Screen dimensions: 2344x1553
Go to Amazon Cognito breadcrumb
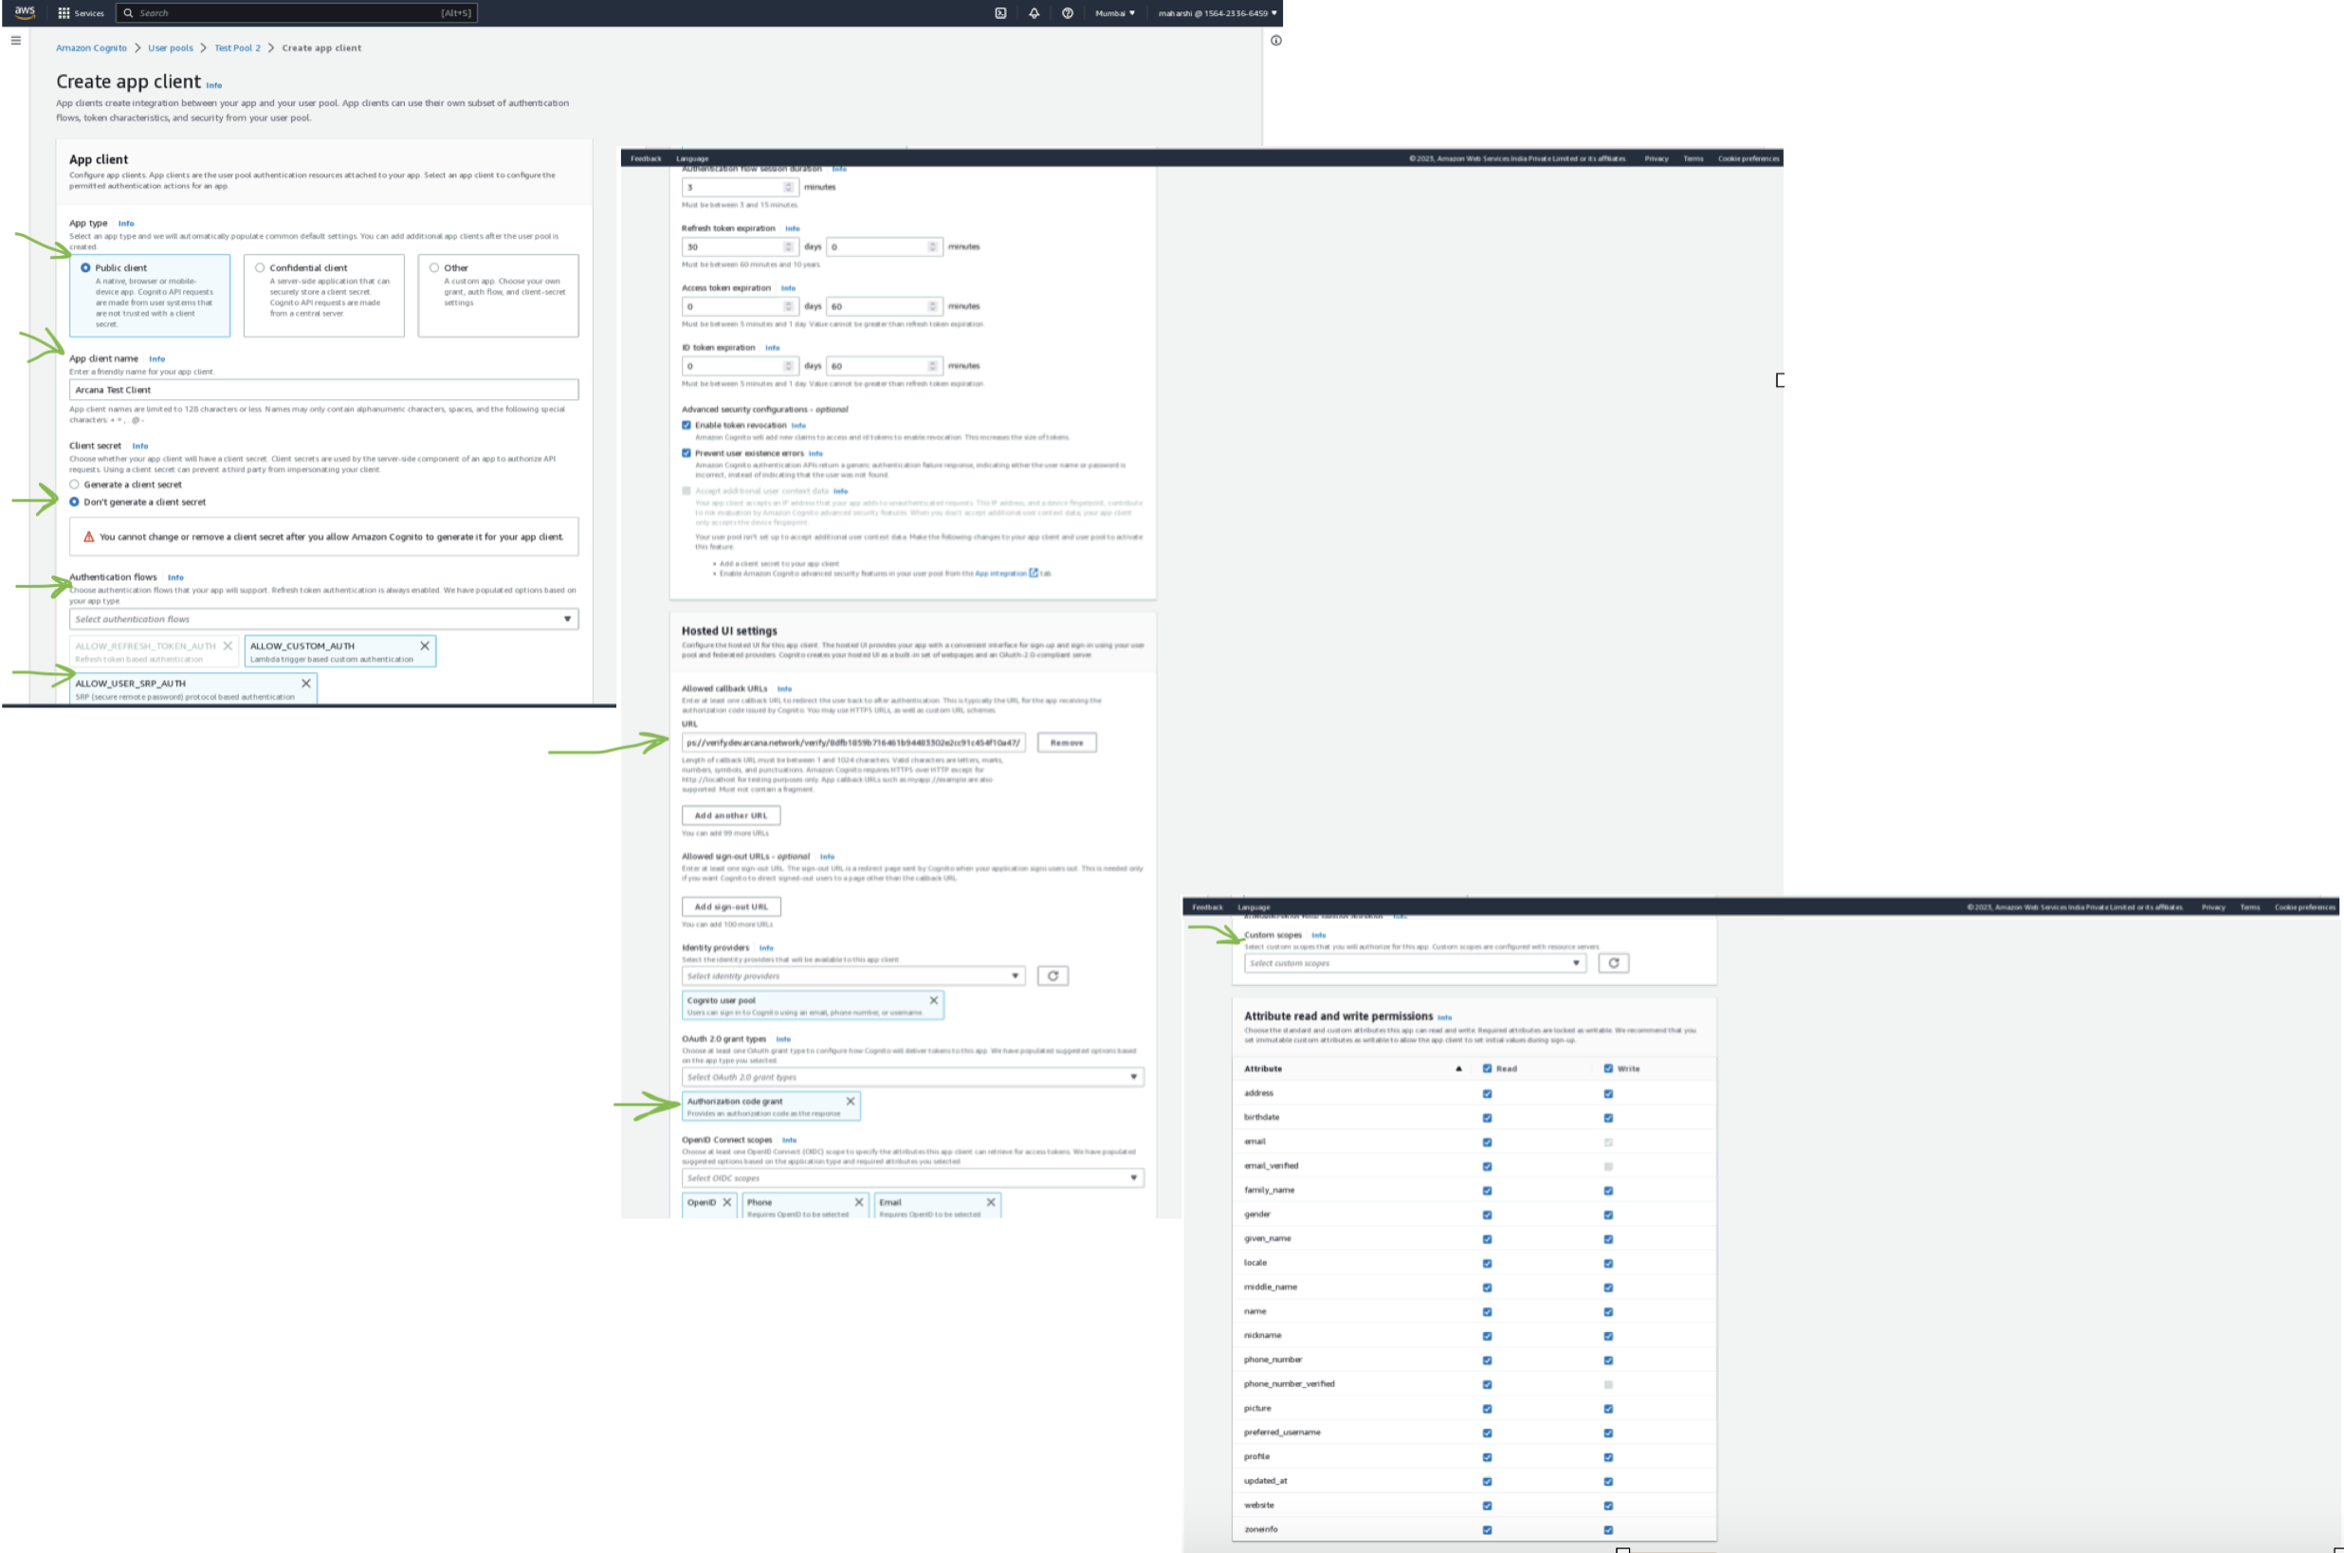pos(91,47)
